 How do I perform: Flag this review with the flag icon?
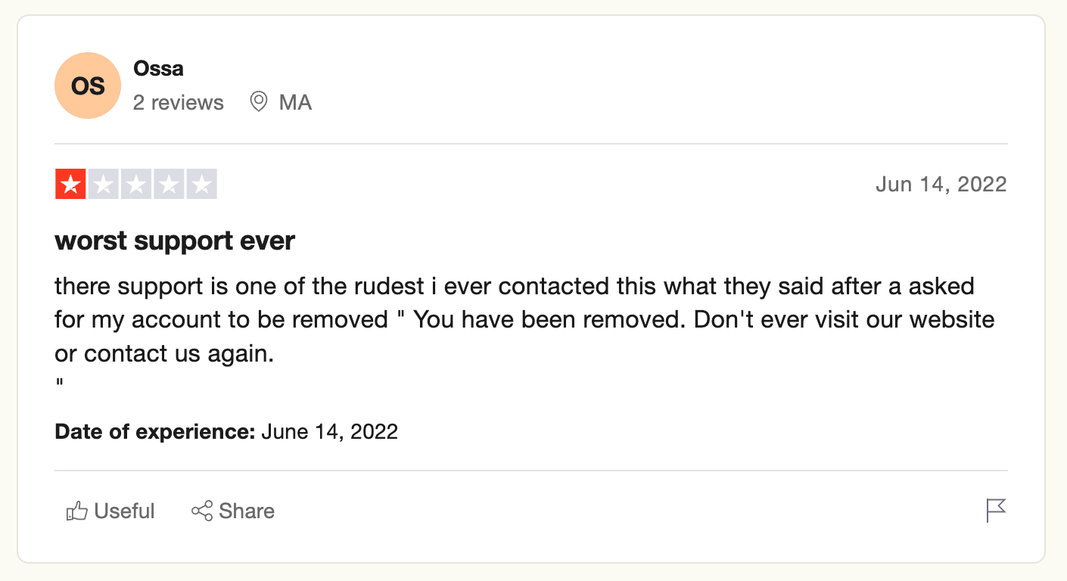click(x=997, y=511)
